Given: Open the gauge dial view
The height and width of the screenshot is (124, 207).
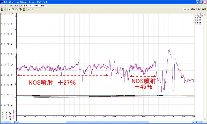Looking at the screenshot, I should click(x=20, y=10).
